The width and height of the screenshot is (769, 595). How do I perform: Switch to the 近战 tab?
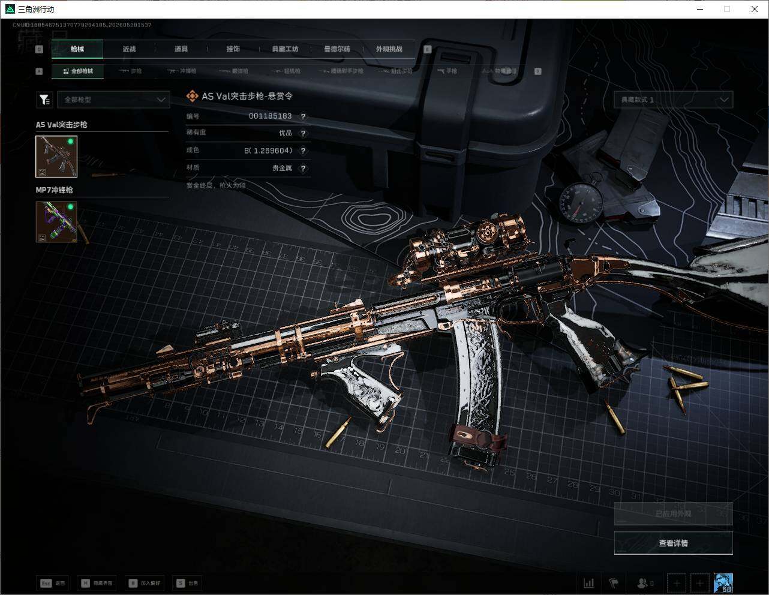click(x=129, y=49)
